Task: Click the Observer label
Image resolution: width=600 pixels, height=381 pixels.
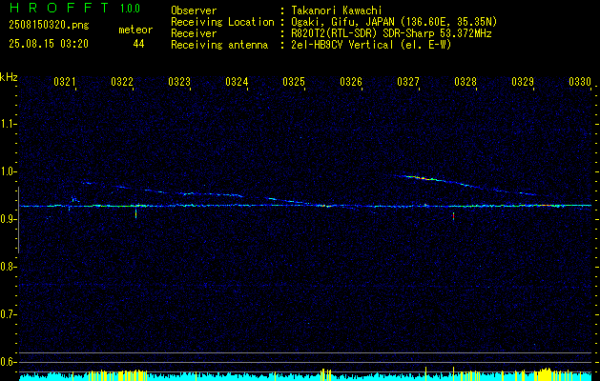Action: pyautogui.click(x=194, y=10)
